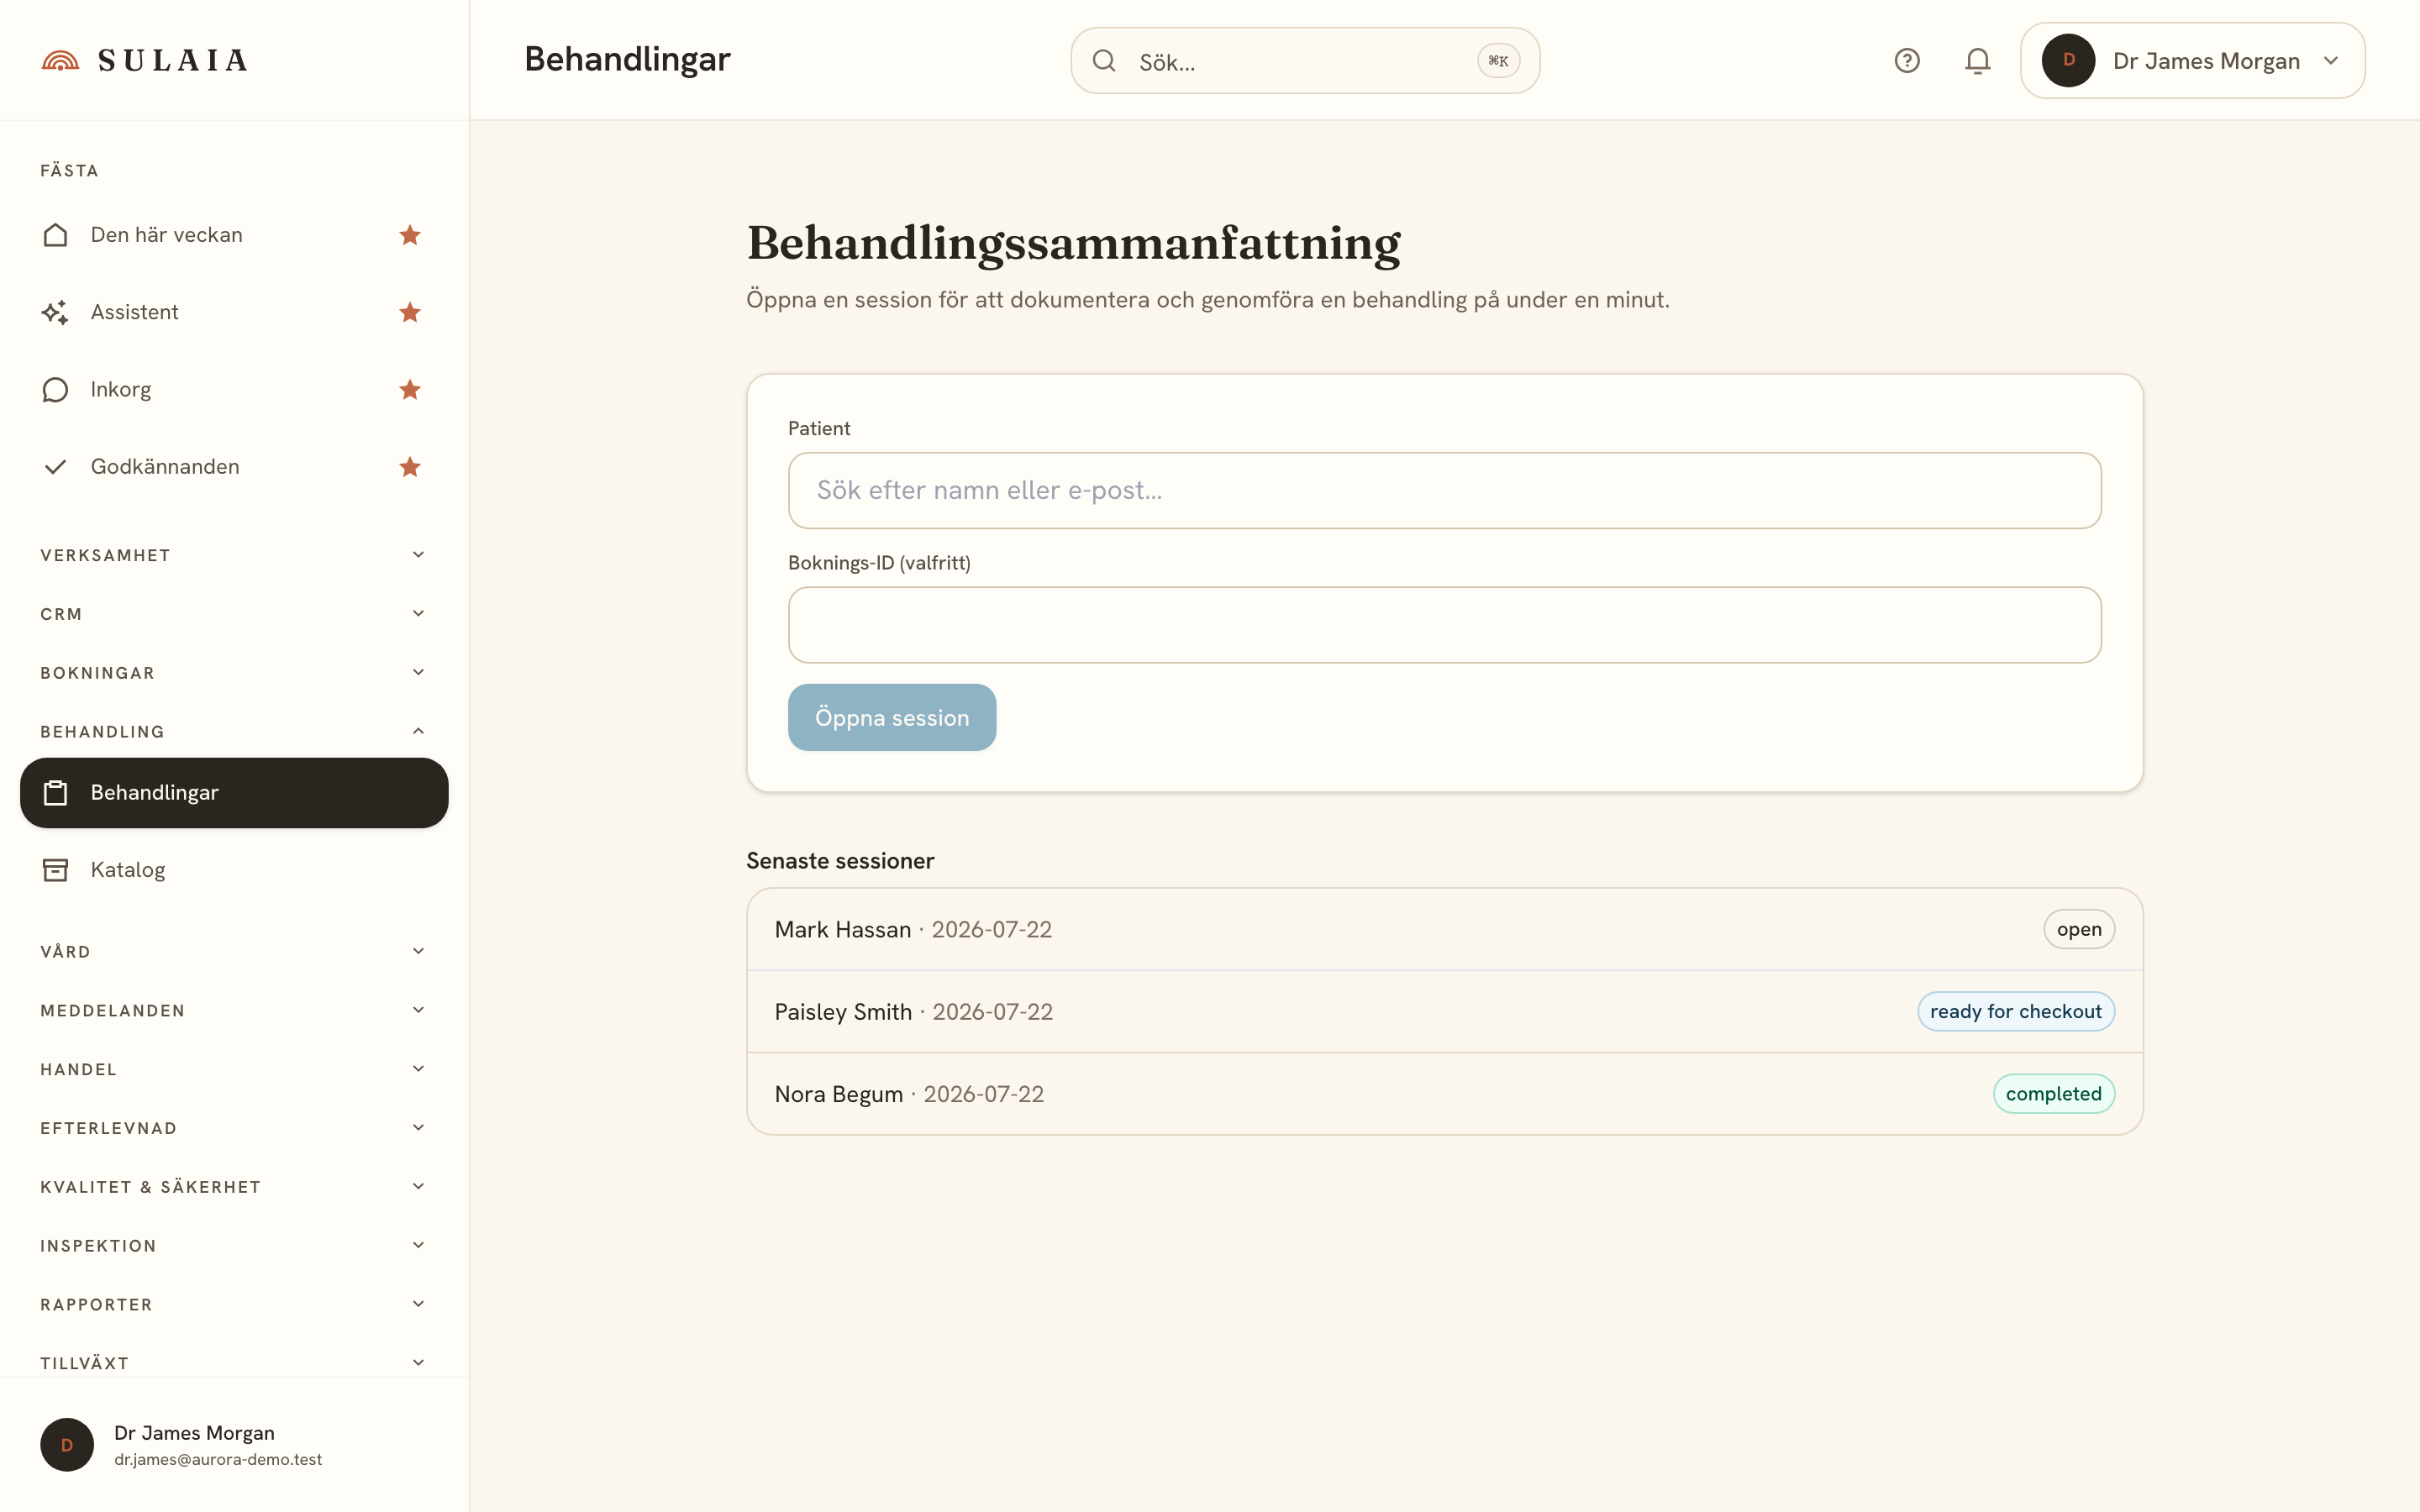Click the home icon beside Den här veckan
Screen dimensions: 2420x1512
[56, 235]
